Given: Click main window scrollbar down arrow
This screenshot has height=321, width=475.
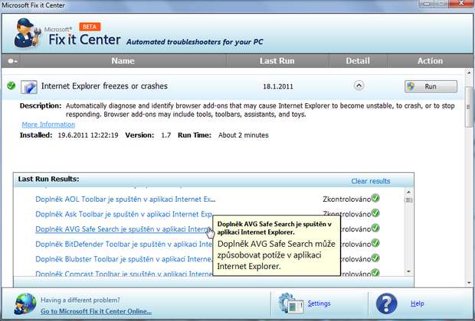Looking at the screenshot, I should (x=469, y=283).
